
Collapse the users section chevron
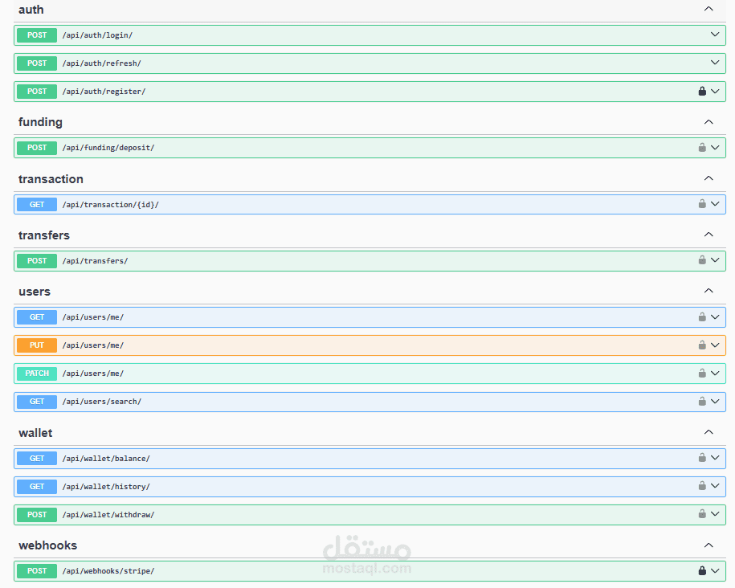[708, 291]
